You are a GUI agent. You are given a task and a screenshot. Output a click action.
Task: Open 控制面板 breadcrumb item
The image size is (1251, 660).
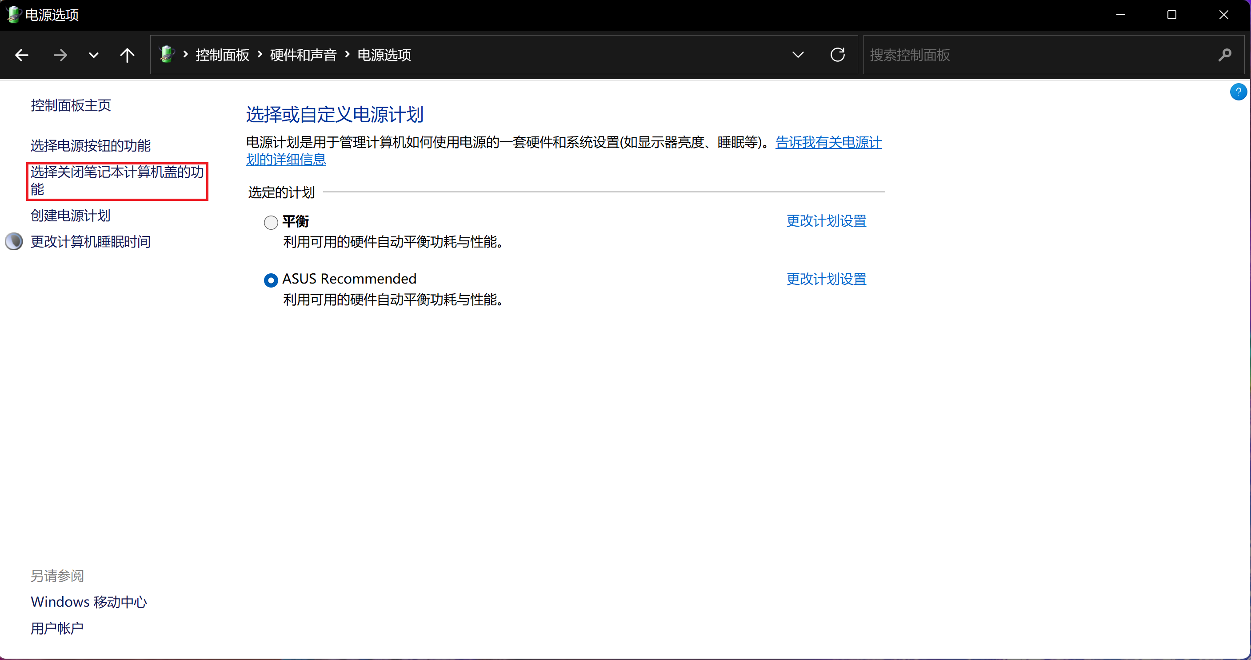(x=222, y=55)
